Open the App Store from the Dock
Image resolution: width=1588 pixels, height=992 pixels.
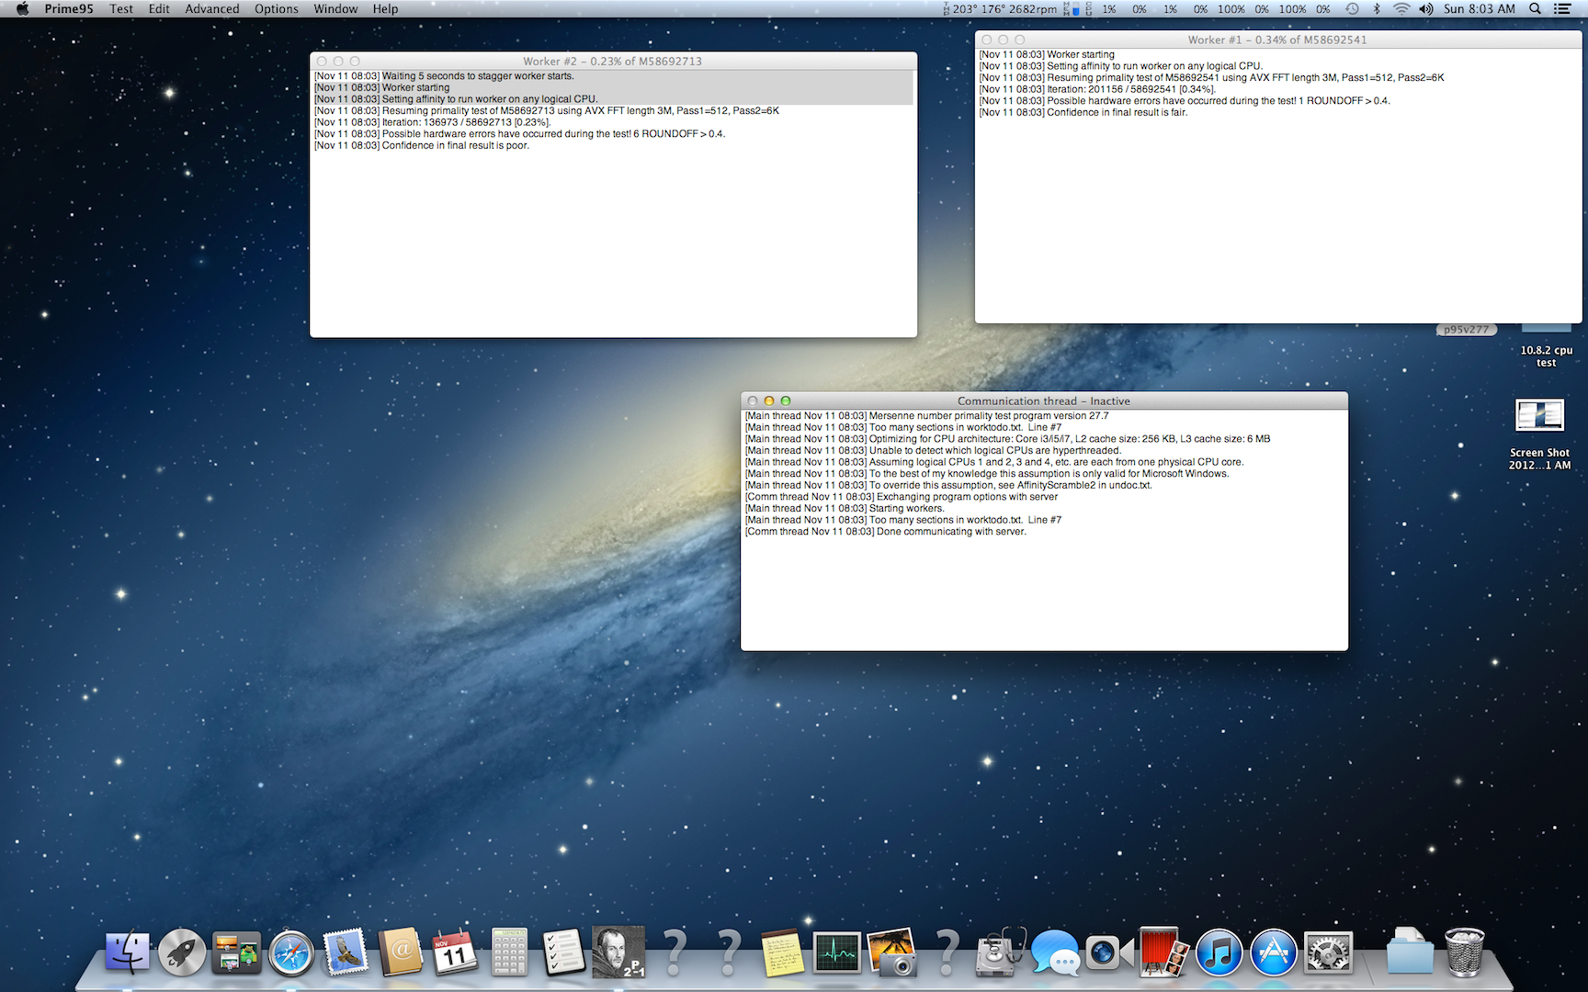pos(1274,953)
